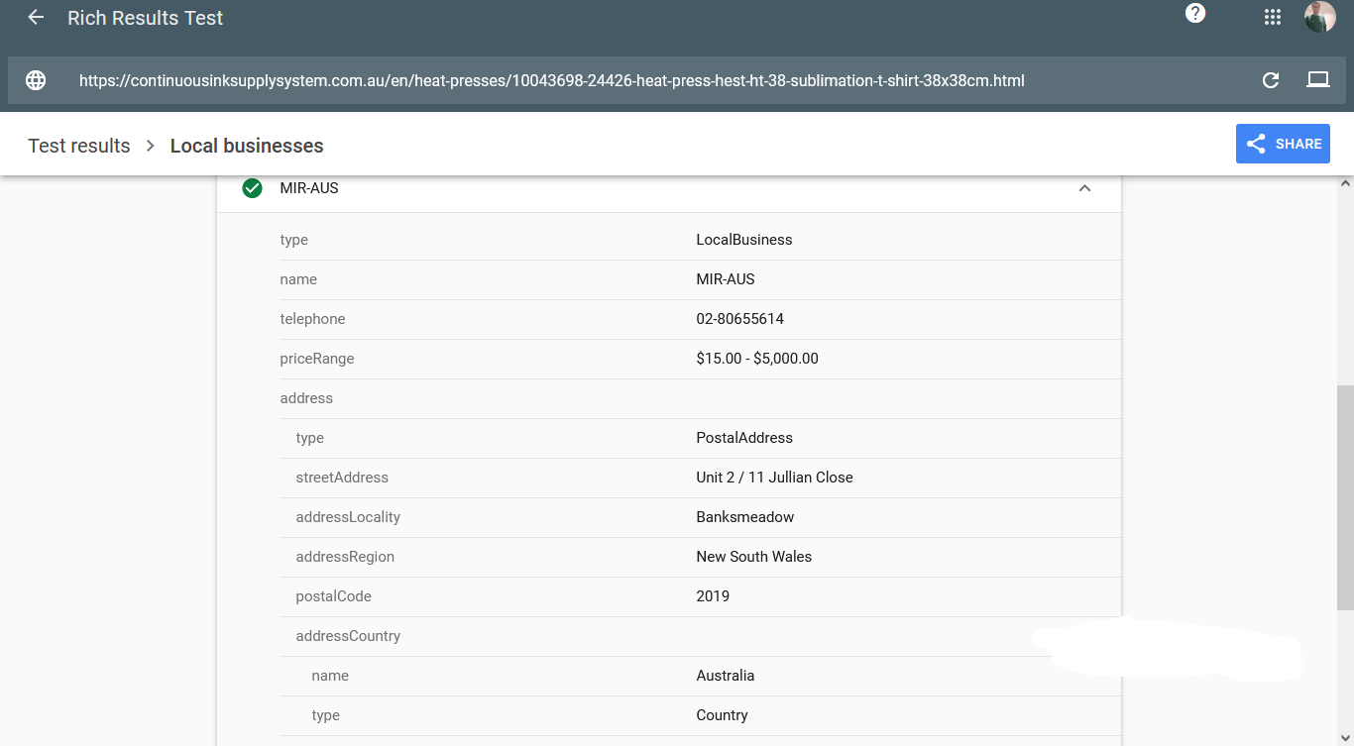Select the LocalBusiness type value
Screen dimensions: 1354x746
click(744, 240)
